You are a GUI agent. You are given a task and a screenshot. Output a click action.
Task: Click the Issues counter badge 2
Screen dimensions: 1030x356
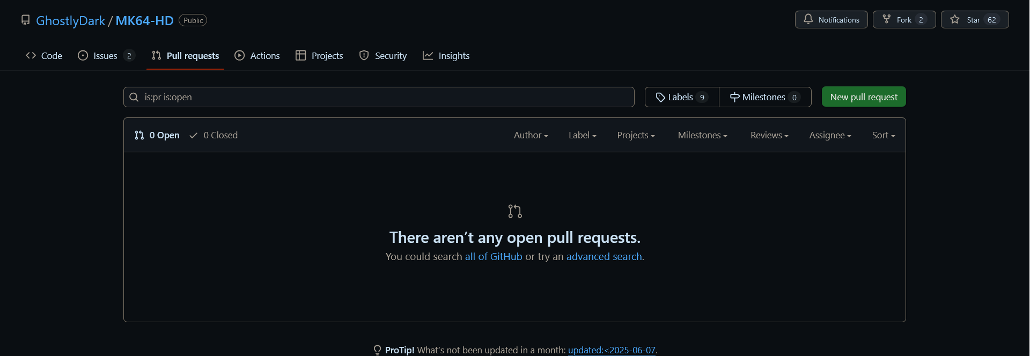point(129,56)
